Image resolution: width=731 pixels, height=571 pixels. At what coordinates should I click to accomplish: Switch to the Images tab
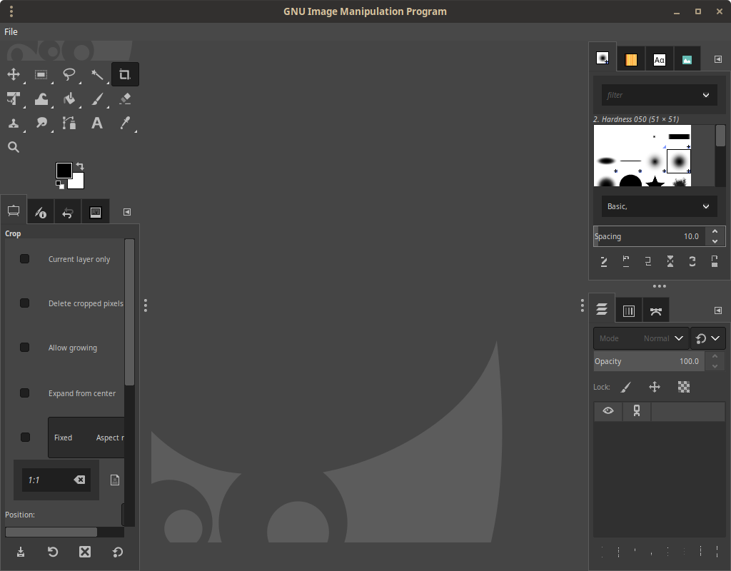coord(96,213)
